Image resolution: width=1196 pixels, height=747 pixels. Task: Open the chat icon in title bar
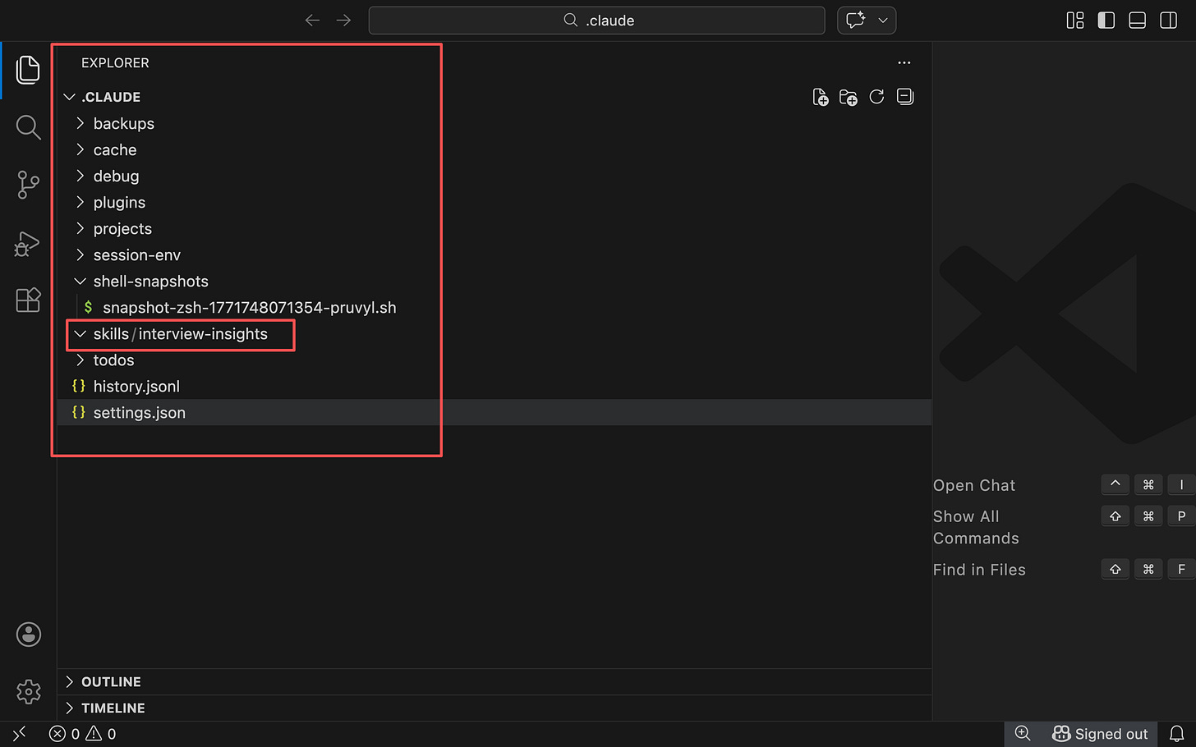(x=856, y=21)
